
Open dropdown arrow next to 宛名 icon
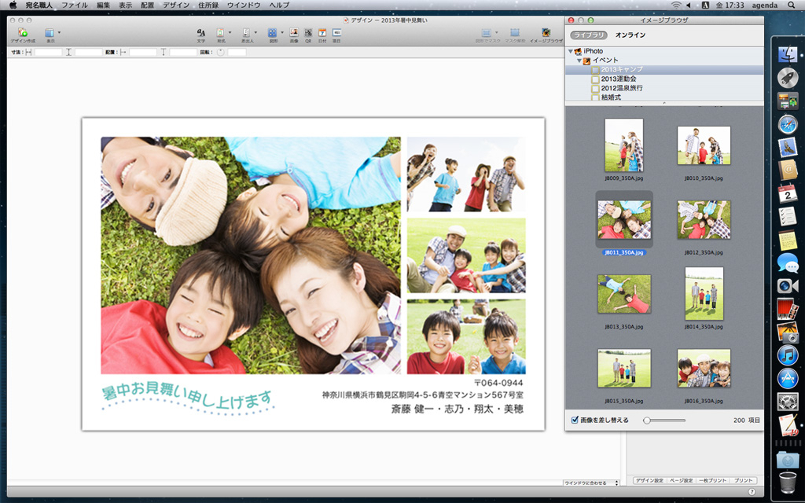(230, 32)
